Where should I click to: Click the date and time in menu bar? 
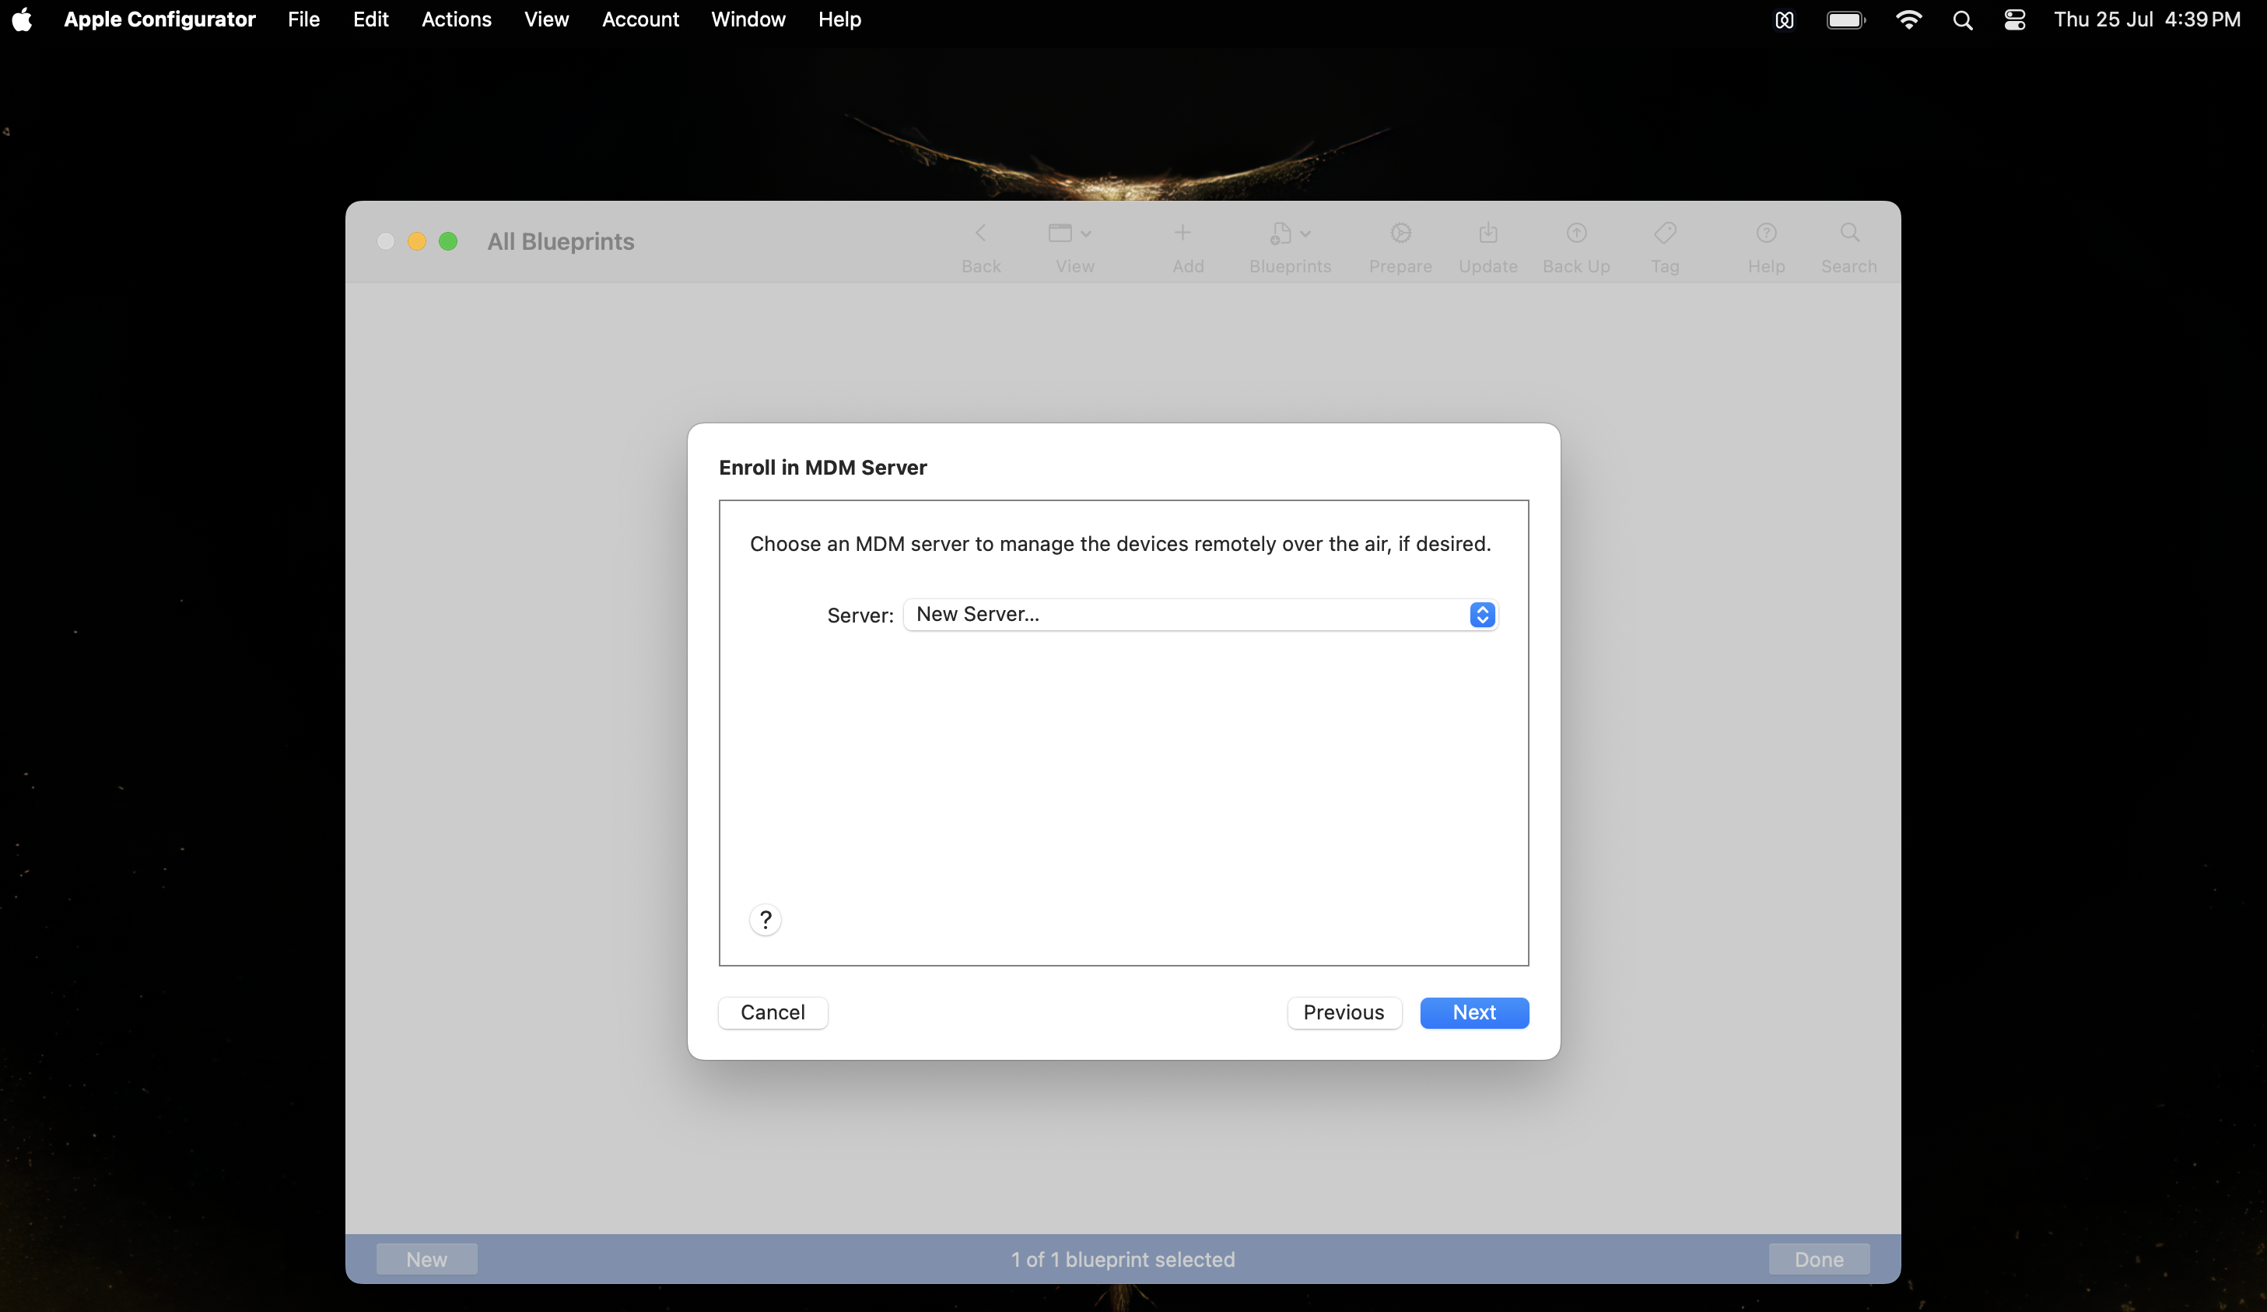pos(2146,19)
